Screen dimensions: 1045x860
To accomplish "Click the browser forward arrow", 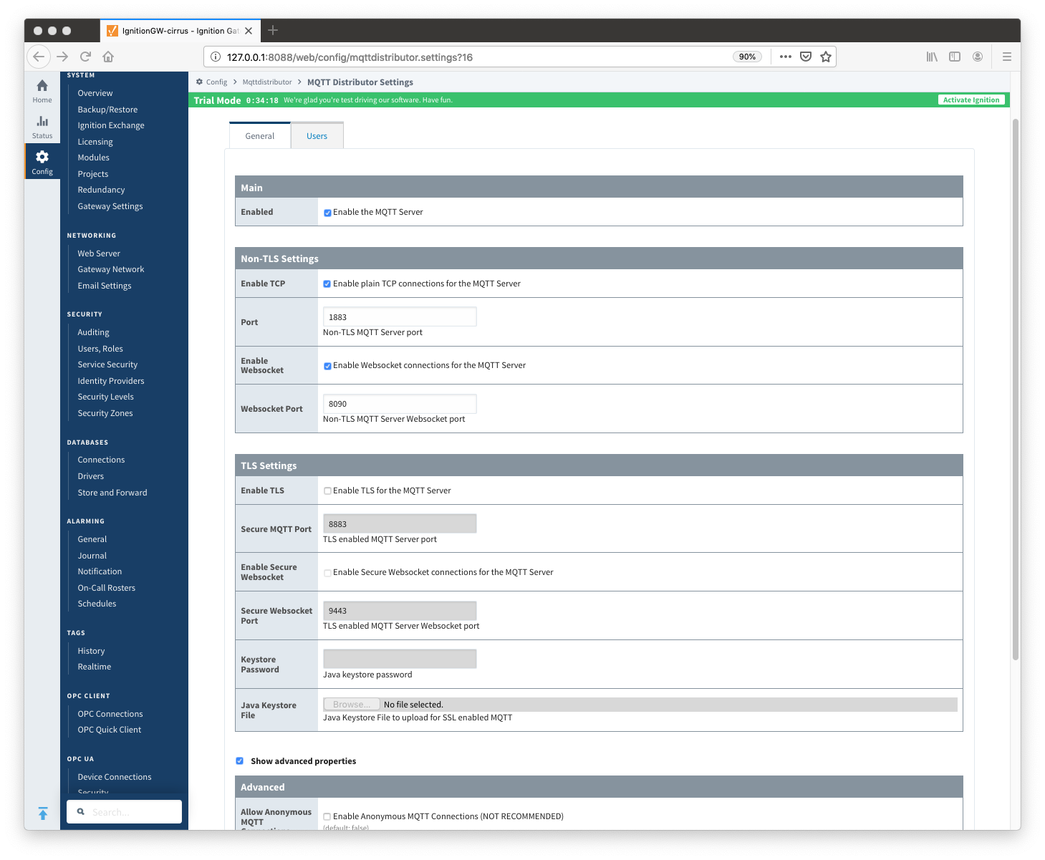I will 62,57.
